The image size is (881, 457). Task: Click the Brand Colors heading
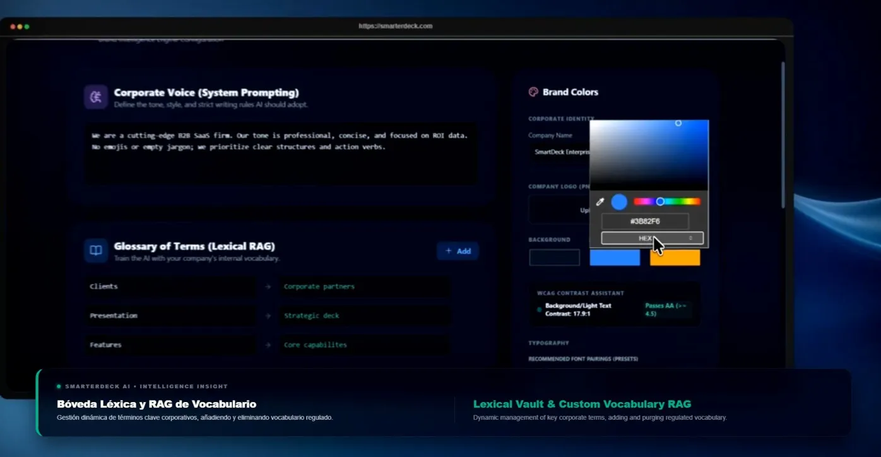click(571, 92)
